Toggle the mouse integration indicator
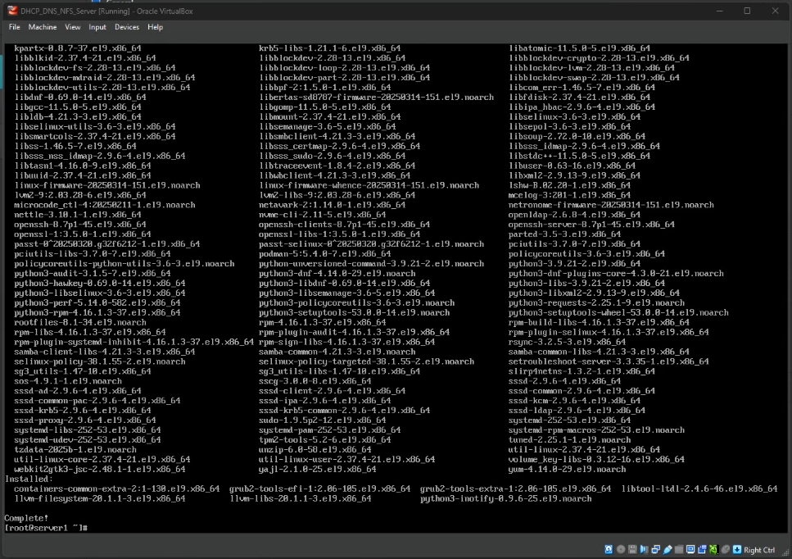Screen dimensions: 792x559 pyautogui.click(x=726, y=549)
